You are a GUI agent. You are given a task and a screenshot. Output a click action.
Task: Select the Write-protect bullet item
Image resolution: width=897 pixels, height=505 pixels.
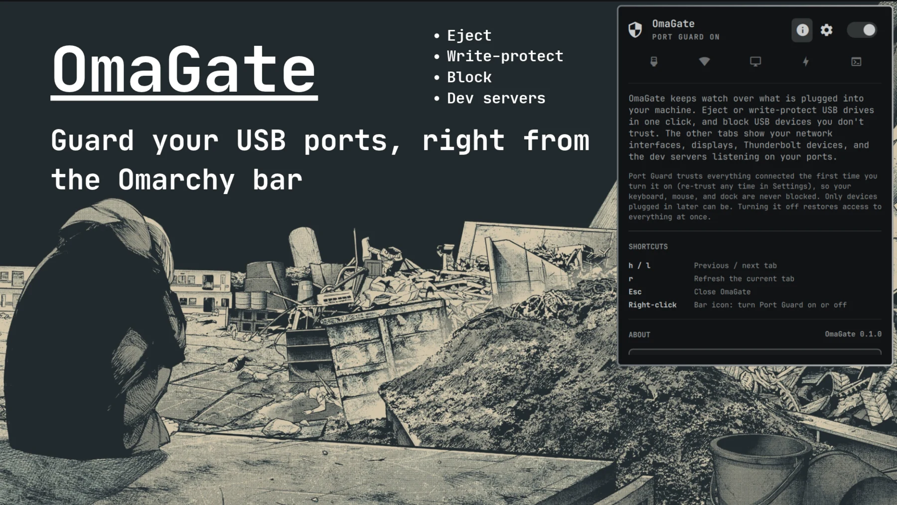point(505,56)
